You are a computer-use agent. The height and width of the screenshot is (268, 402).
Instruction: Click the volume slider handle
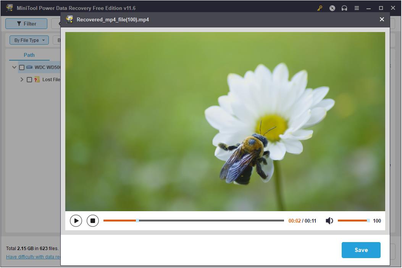coord(368,220)
